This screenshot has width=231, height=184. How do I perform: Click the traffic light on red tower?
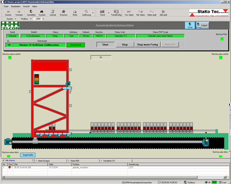(37, 79)
